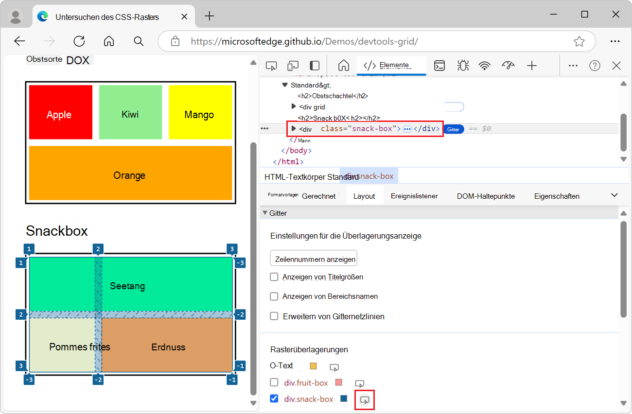This screenshot has height=414, width=632.
Task: Open the Console drawer icon
Action: tap(439, 65)
